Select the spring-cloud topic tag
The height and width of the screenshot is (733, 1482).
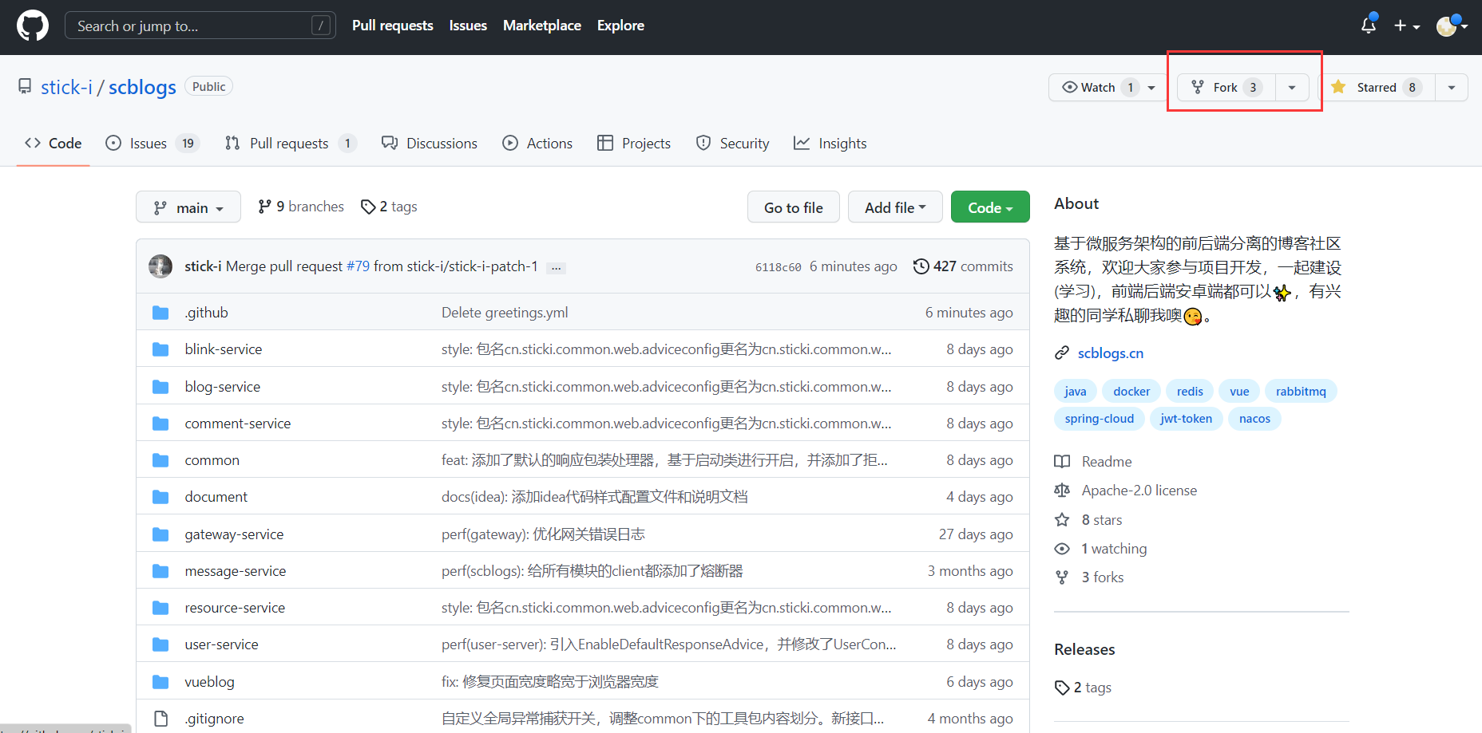[x=1100, y=419]
